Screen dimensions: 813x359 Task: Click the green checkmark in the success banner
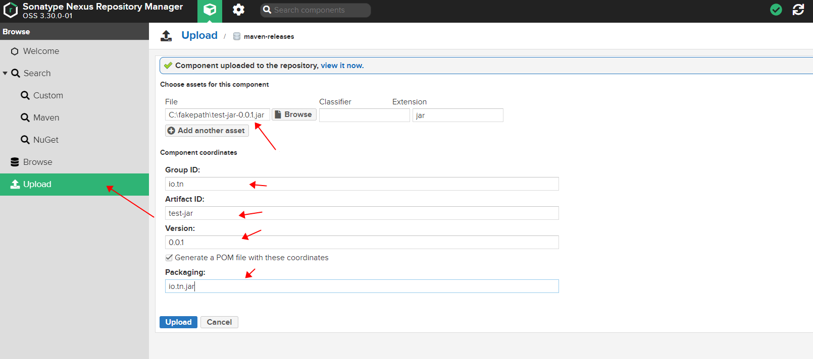tap(168, 66)
